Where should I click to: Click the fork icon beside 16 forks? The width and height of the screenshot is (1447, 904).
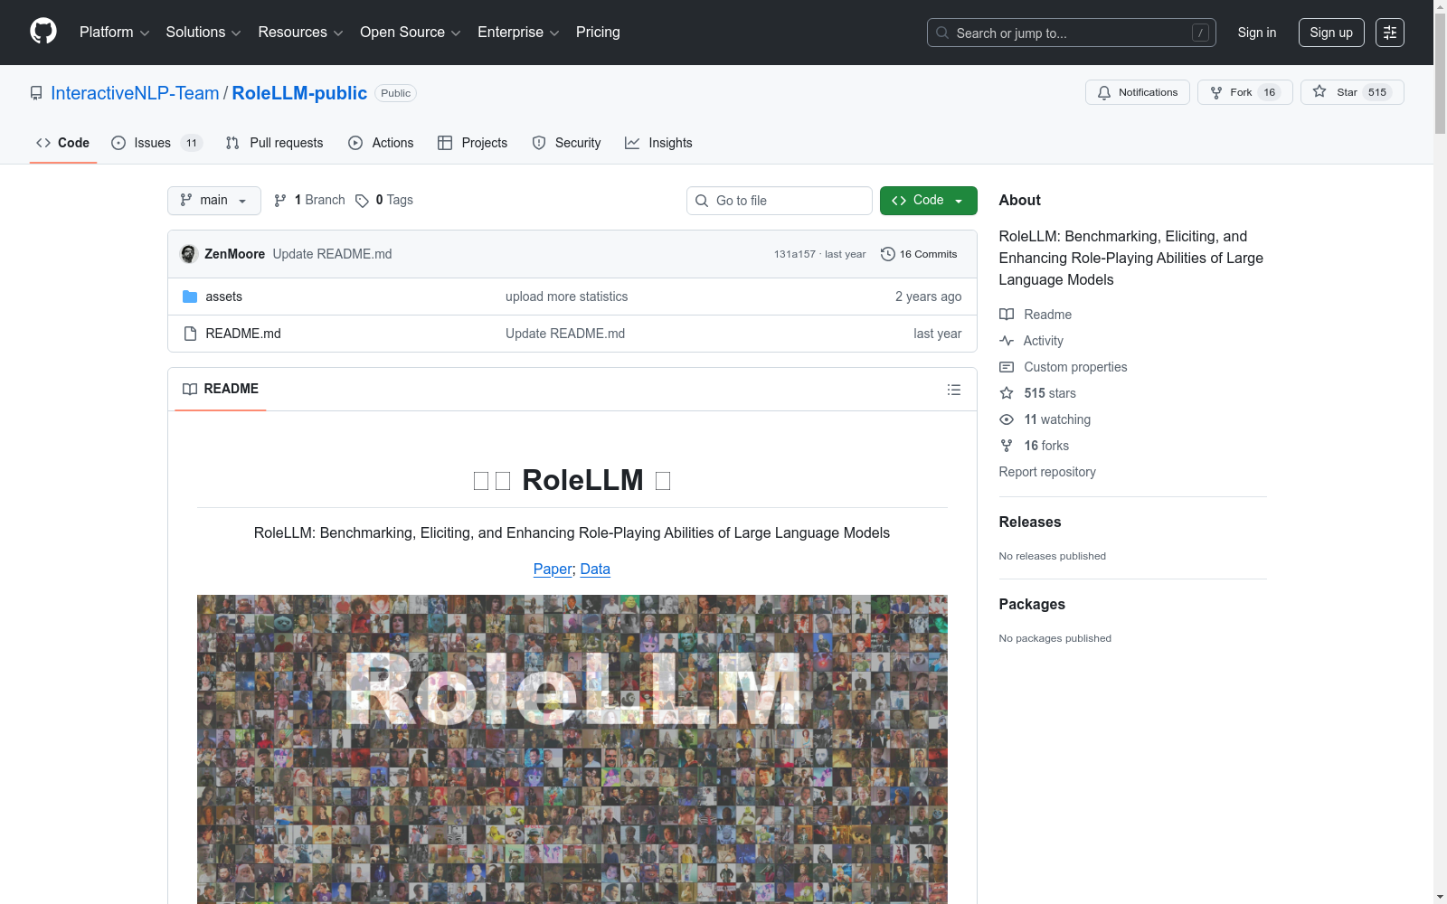pyautogui.click(x=1007, y=446)
